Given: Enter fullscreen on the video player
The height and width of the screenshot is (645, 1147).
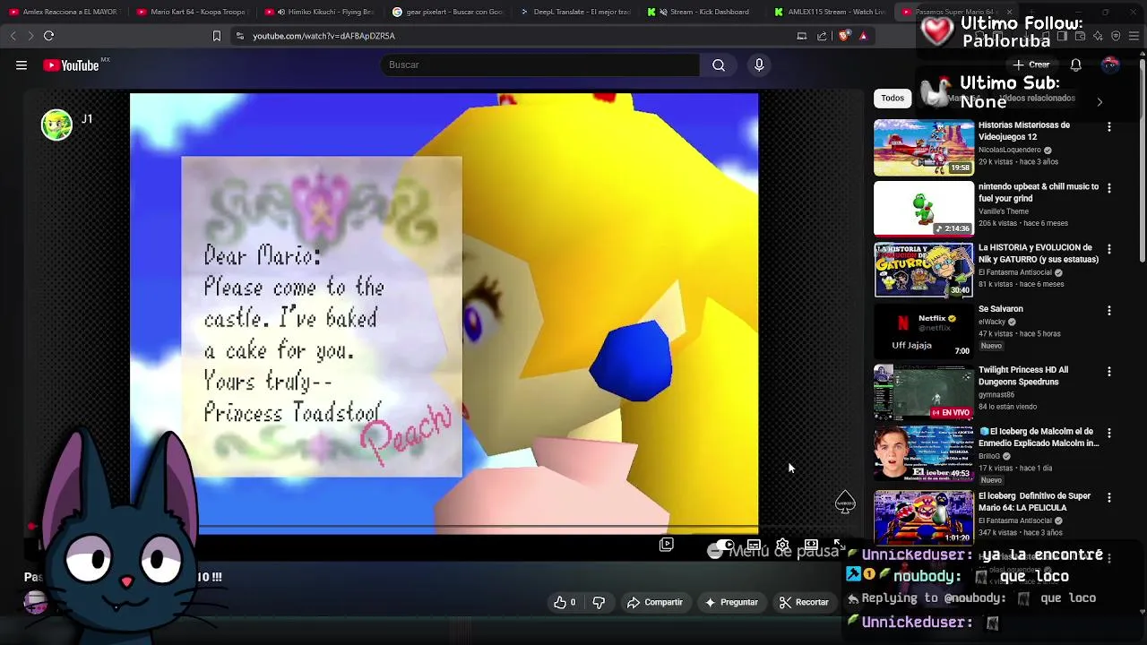Looking at the screenshot, I should pos(839,545).
